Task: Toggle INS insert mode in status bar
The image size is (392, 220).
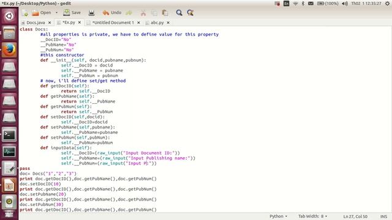Action: click(x=383, y=216)
